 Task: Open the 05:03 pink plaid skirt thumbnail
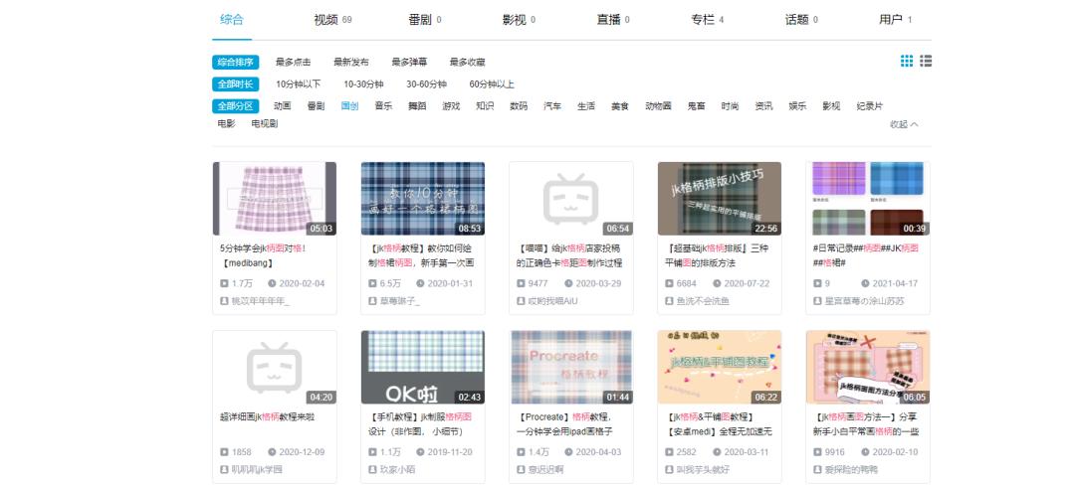click(x=275, y=199)
